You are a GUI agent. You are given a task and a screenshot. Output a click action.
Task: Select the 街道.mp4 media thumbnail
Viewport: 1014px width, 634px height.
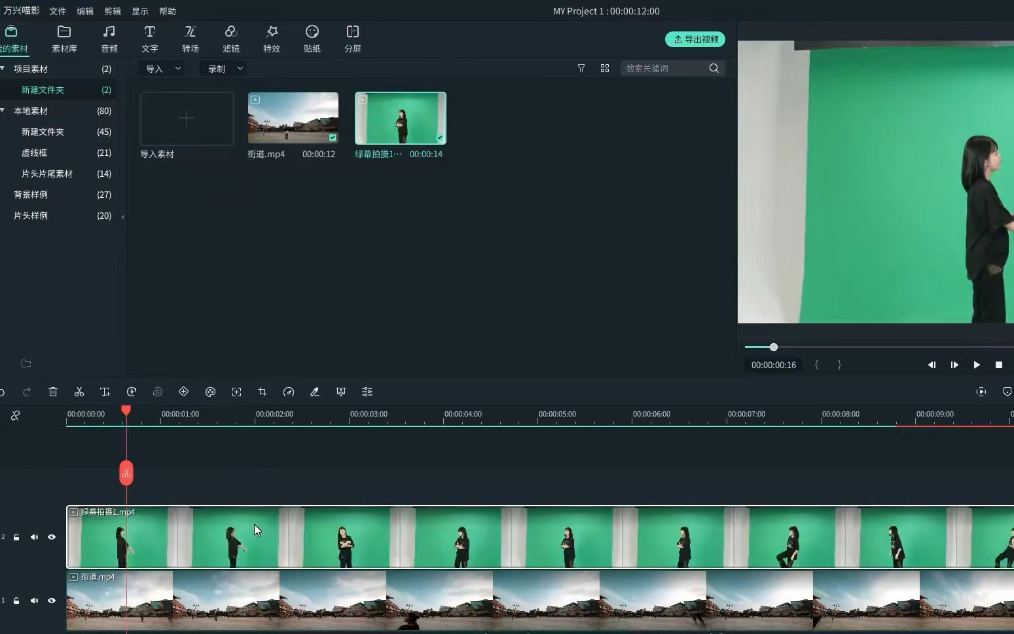[x=293, y=118]
